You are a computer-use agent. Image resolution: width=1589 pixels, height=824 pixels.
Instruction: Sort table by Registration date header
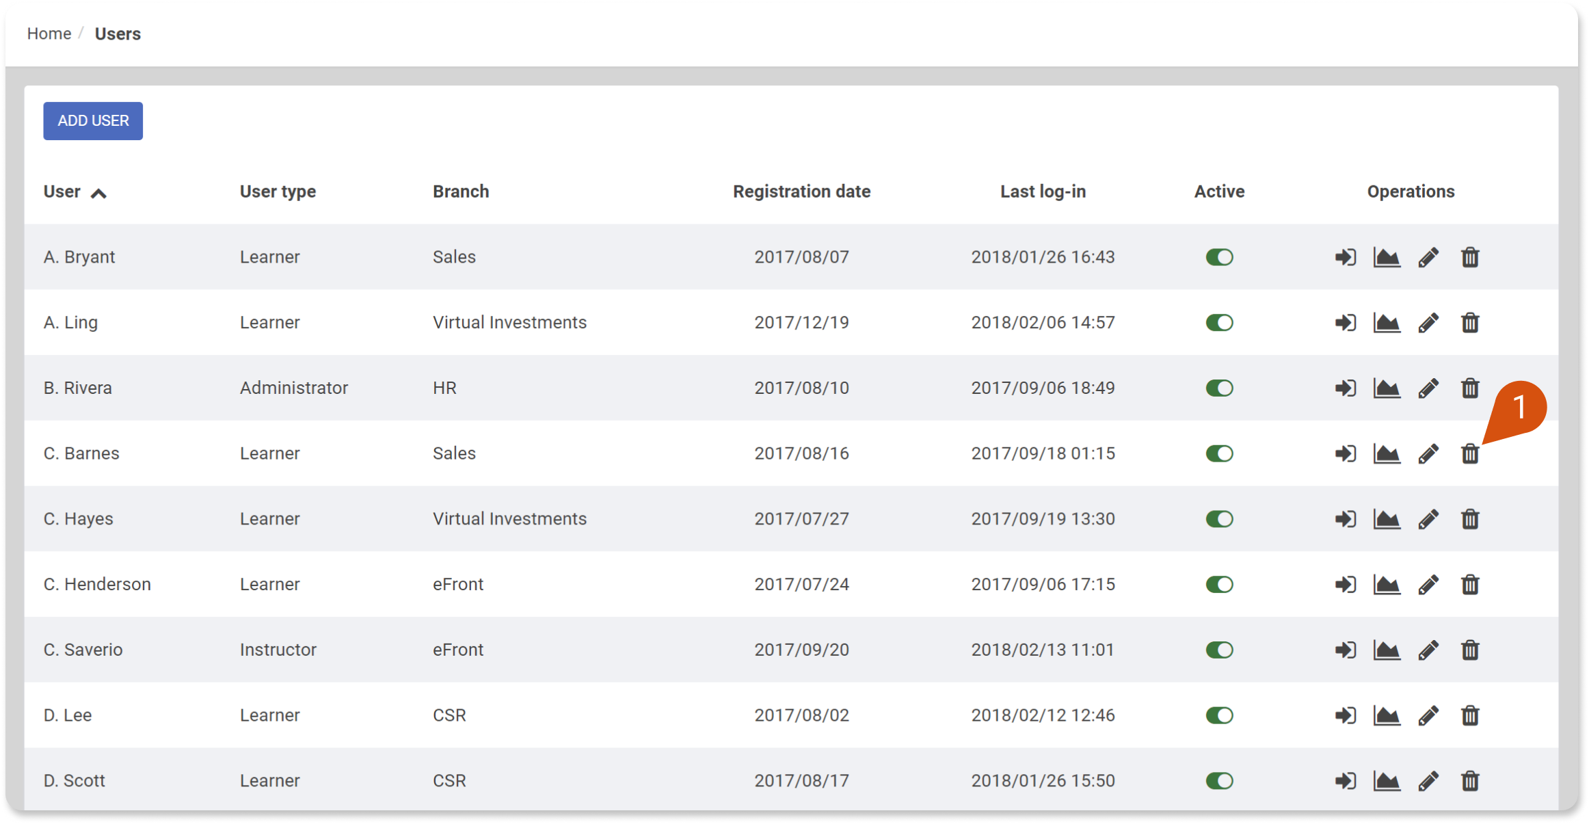[x=801, y=191]
